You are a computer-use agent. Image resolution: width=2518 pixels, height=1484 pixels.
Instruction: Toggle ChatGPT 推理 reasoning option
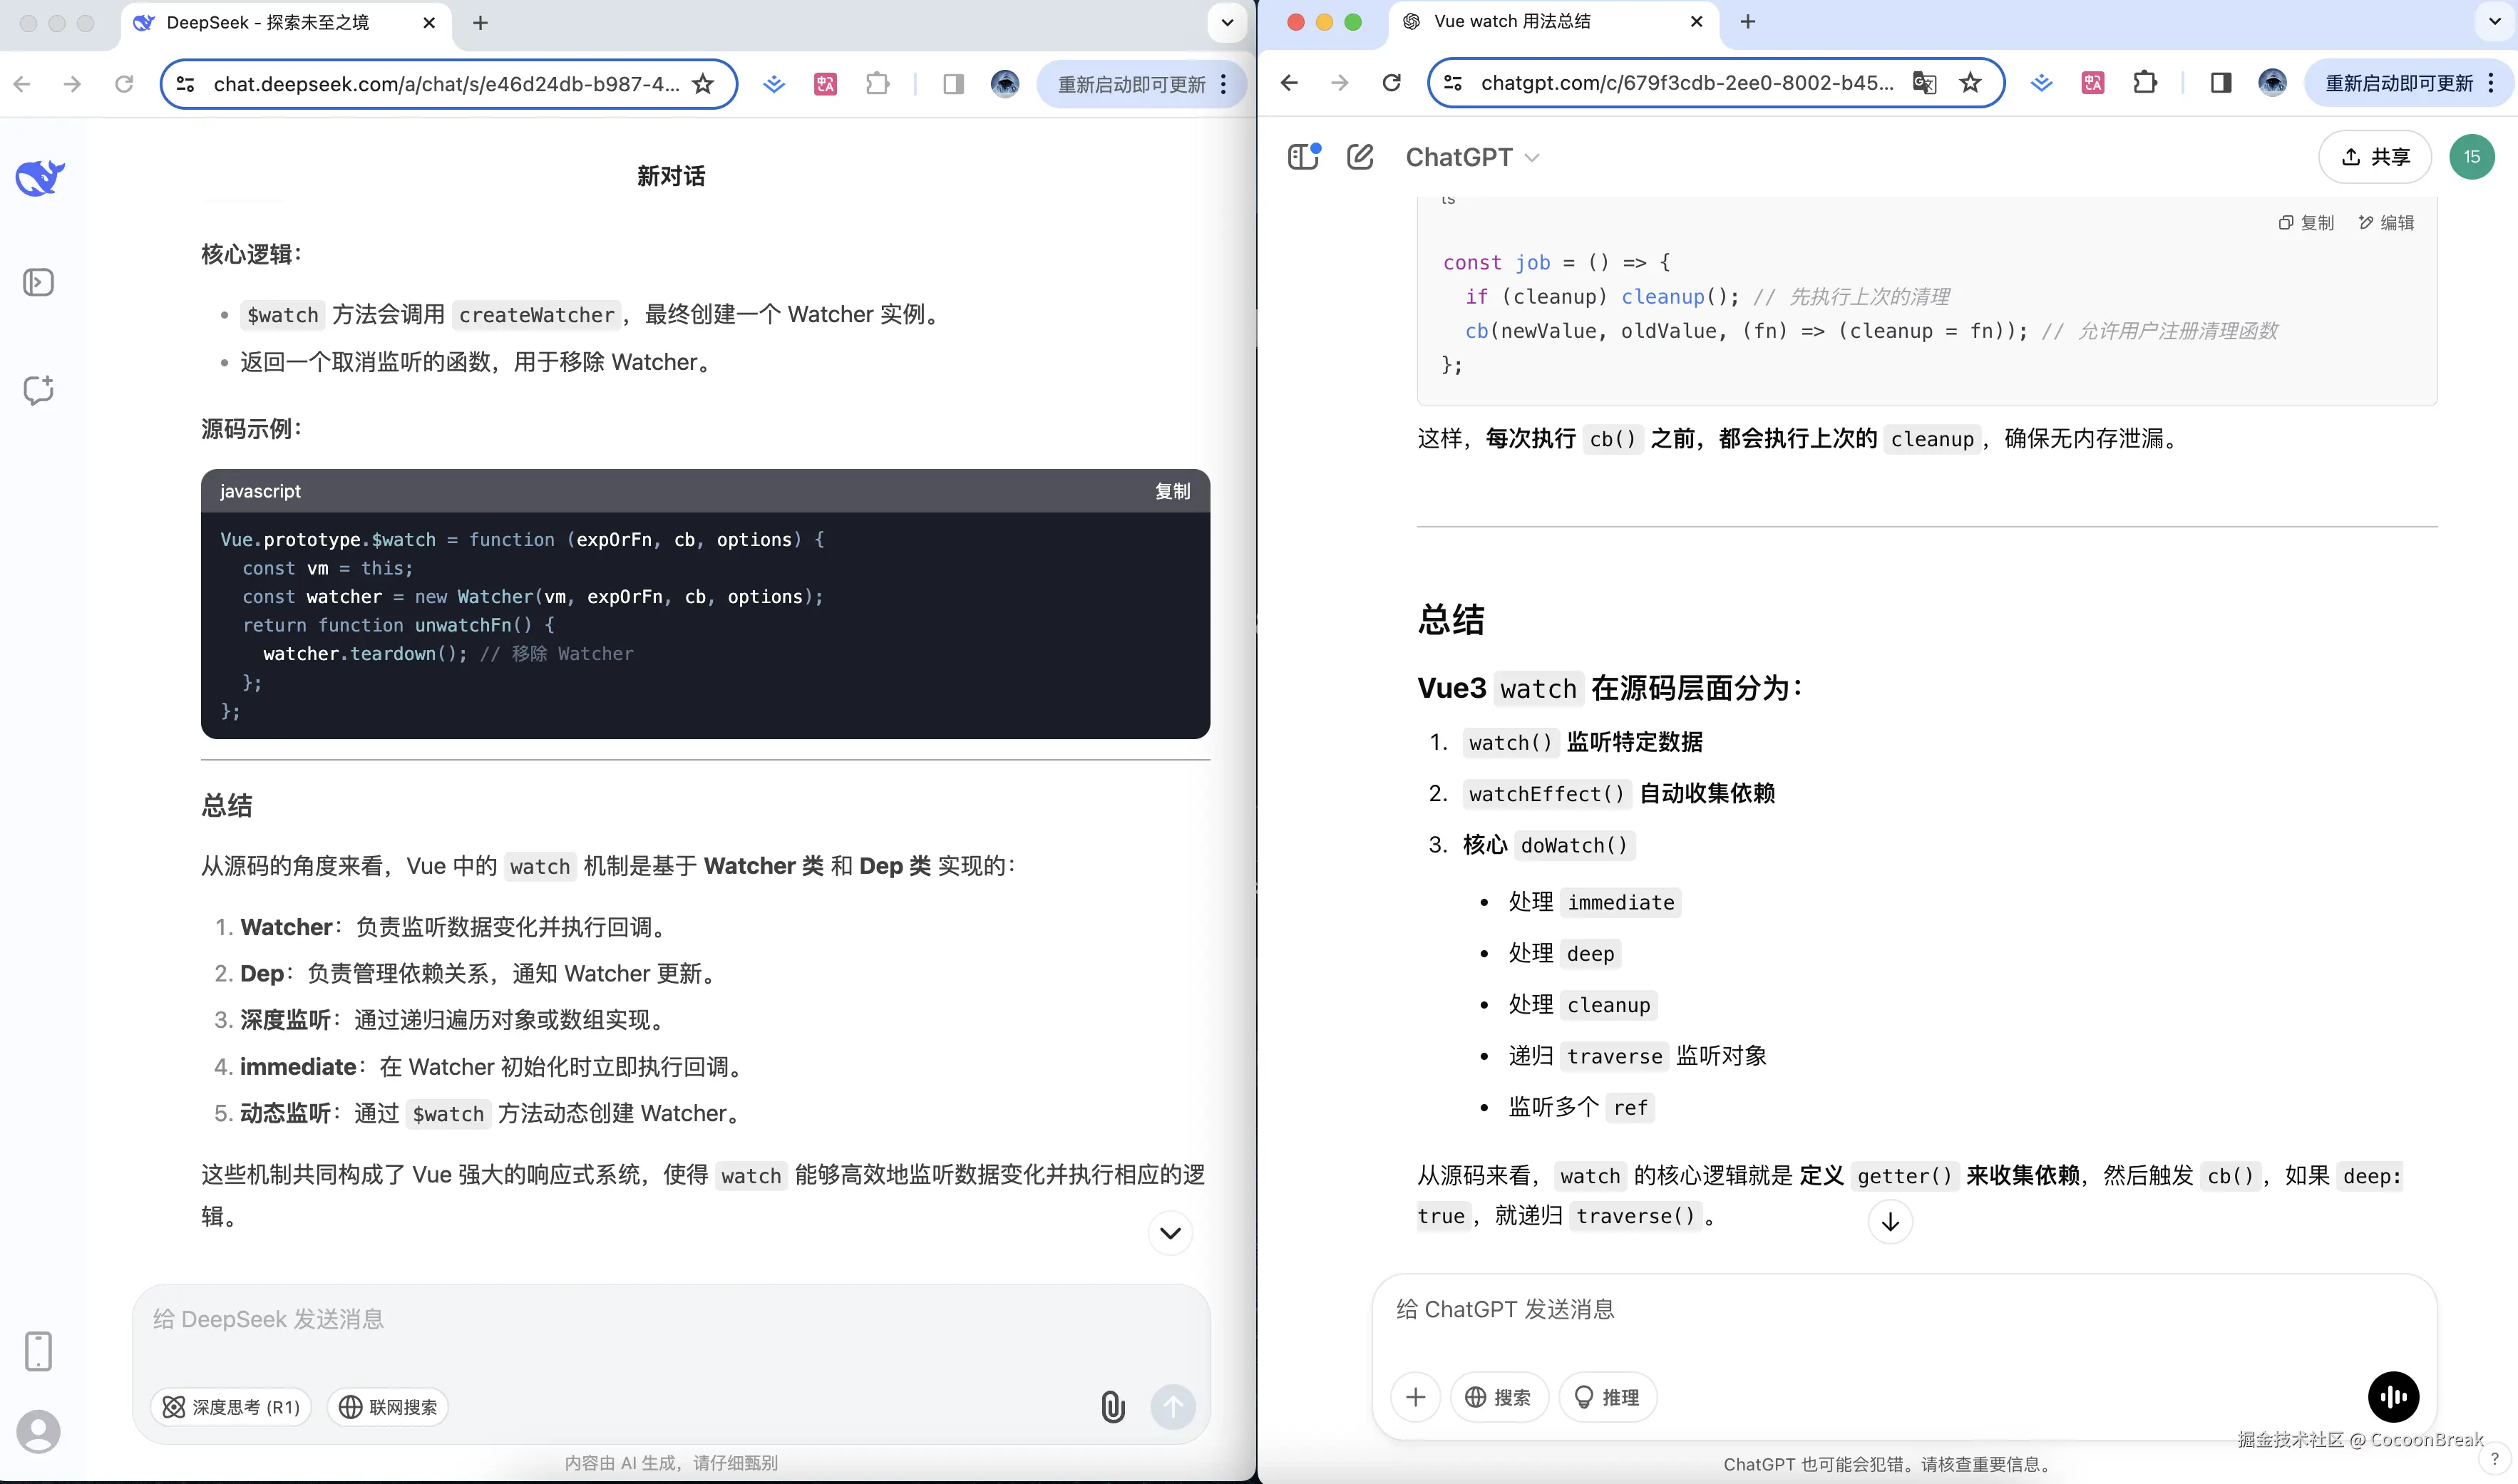point(1607,1397)
